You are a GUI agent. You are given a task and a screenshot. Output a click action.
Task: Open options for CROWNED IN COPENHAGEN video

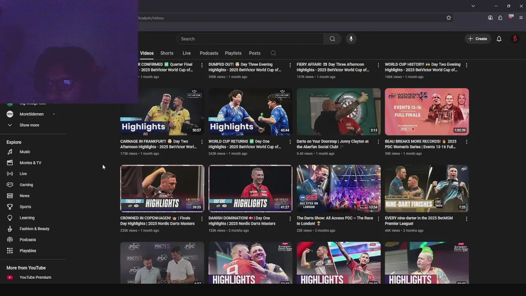[x=202, y=219]
